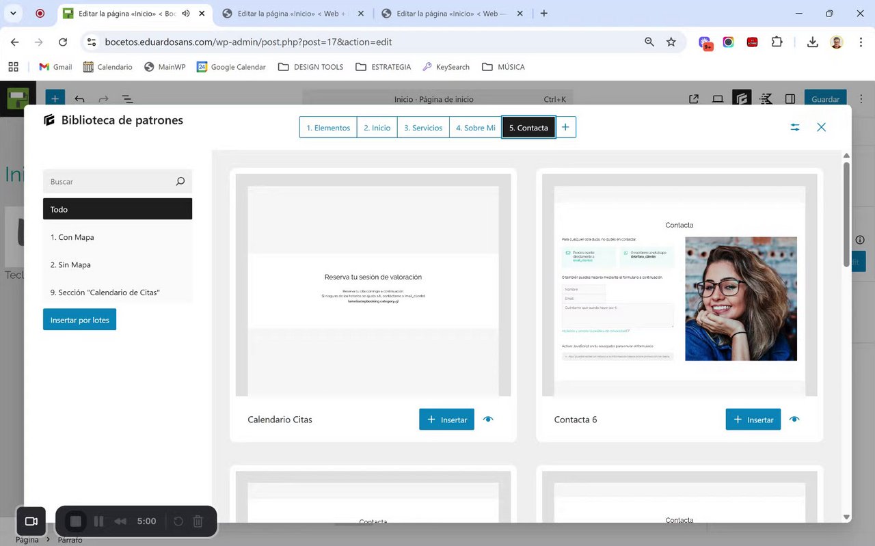Open the Chrome profile avatar
The height and width of the screenshot is (546, 875).
837,42
